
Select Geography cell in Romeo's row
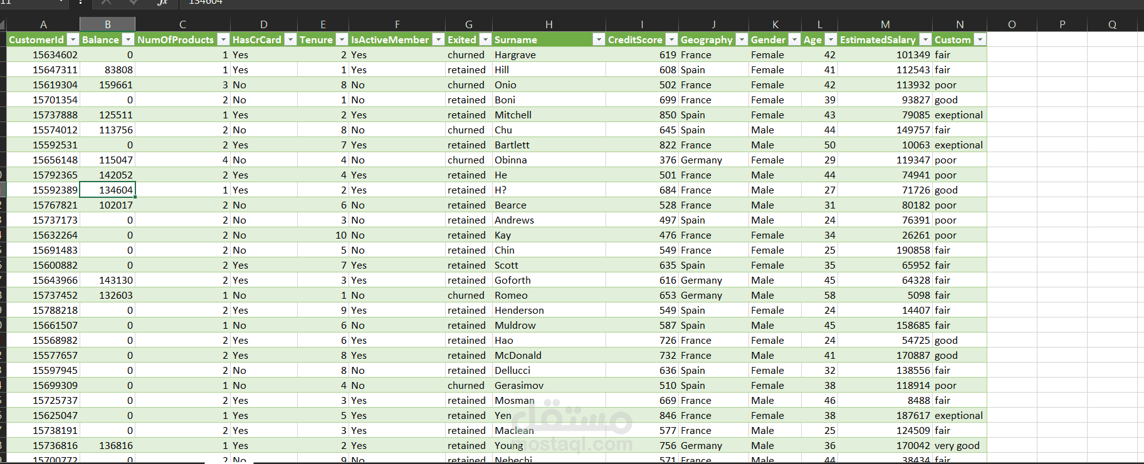[x=713, y=295]
